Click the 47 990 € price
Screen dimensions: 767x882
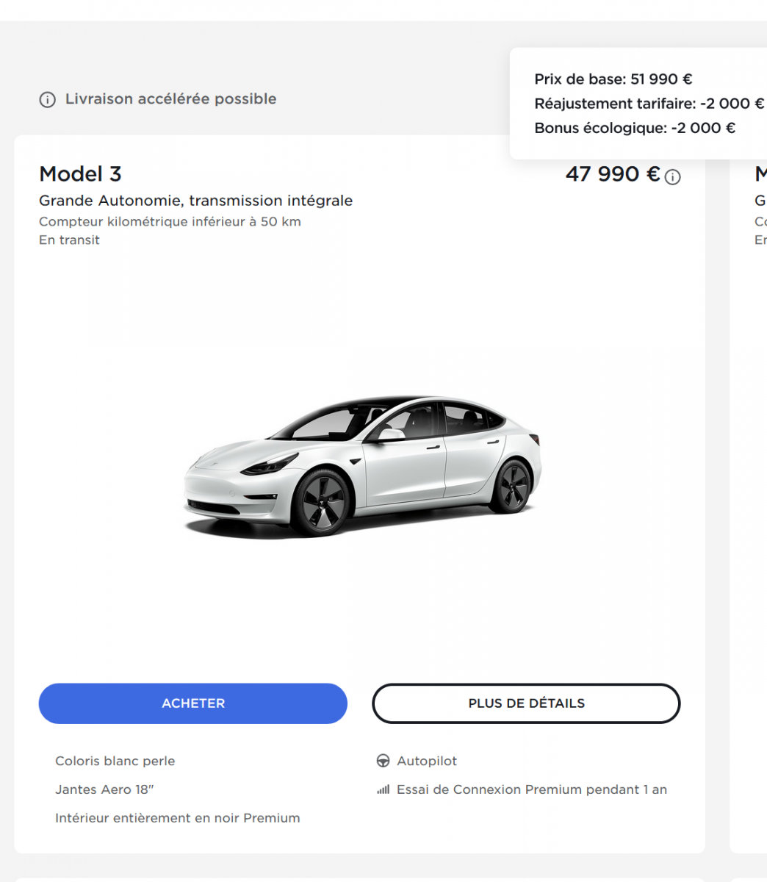[x=613, y=174]
